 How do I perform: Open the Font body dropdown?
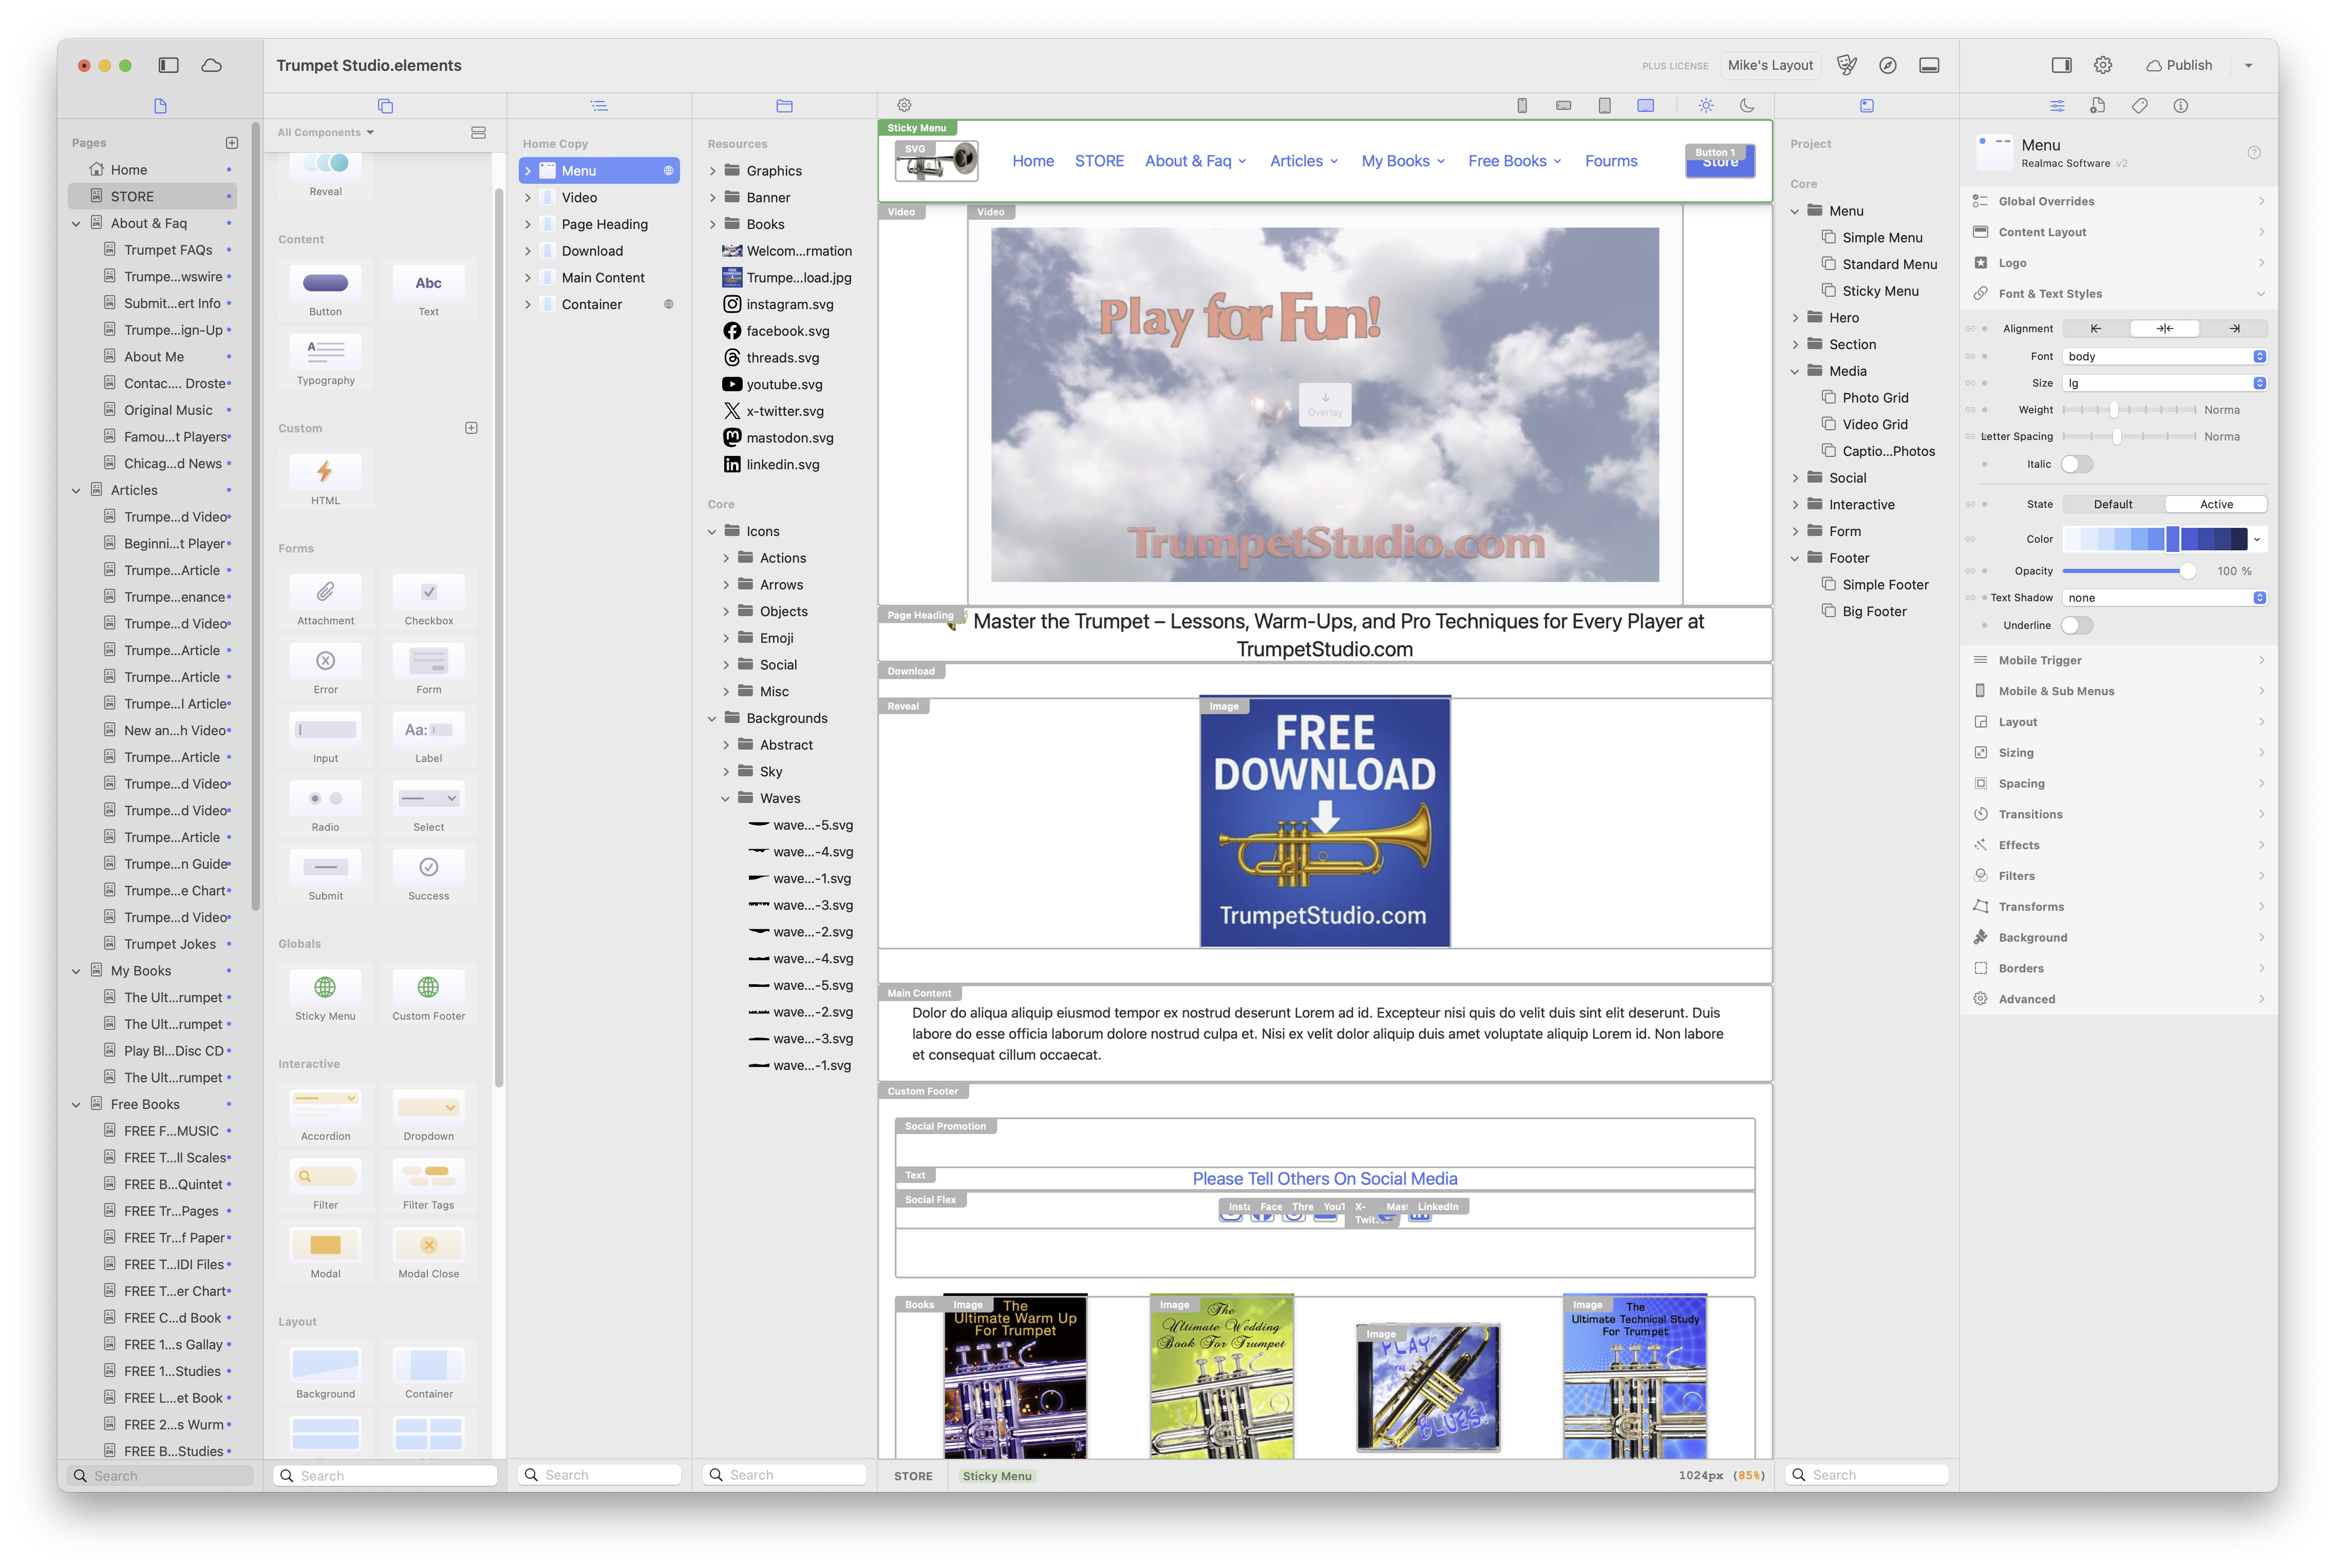coord(2165,356)
